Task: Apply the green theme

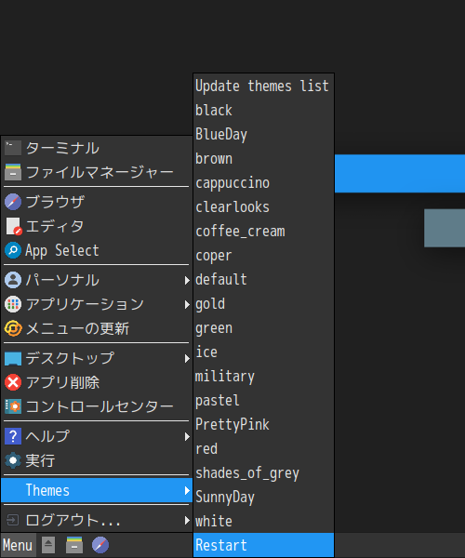Action: click(263, 328)
